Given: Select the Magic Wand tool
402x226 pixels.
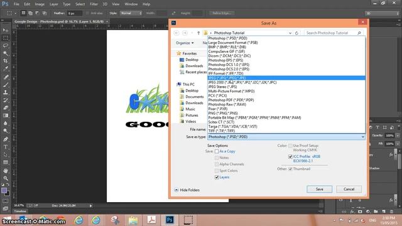Looking at the screenshot, I should [6, 53].
